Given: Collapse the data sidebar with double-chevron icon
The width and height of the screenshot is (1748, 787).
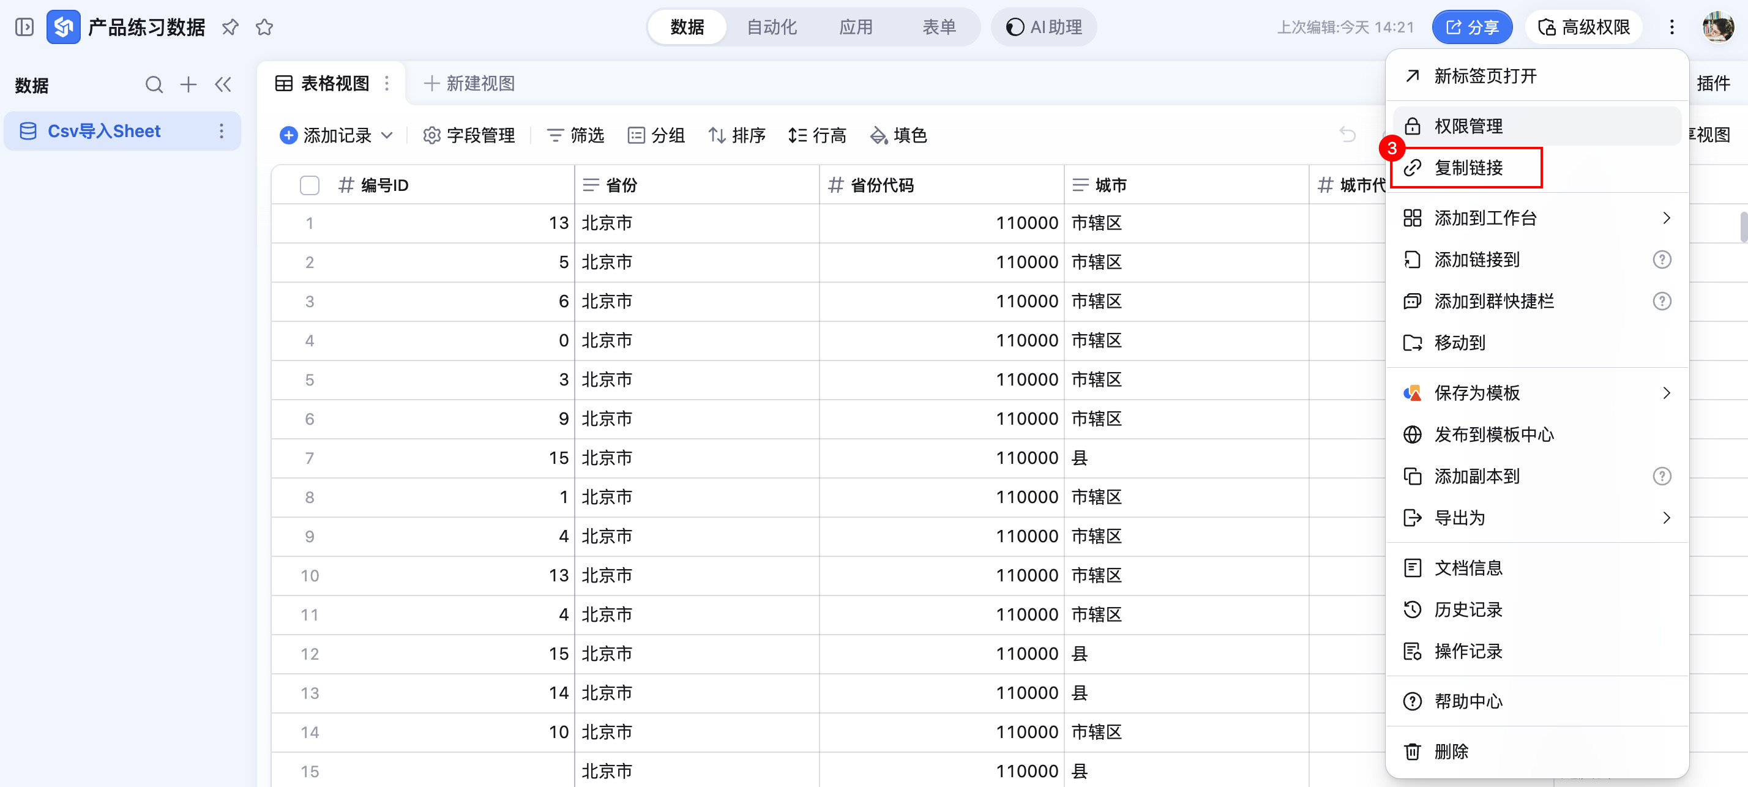Looking at the screenshot, I should coord(223,85).
